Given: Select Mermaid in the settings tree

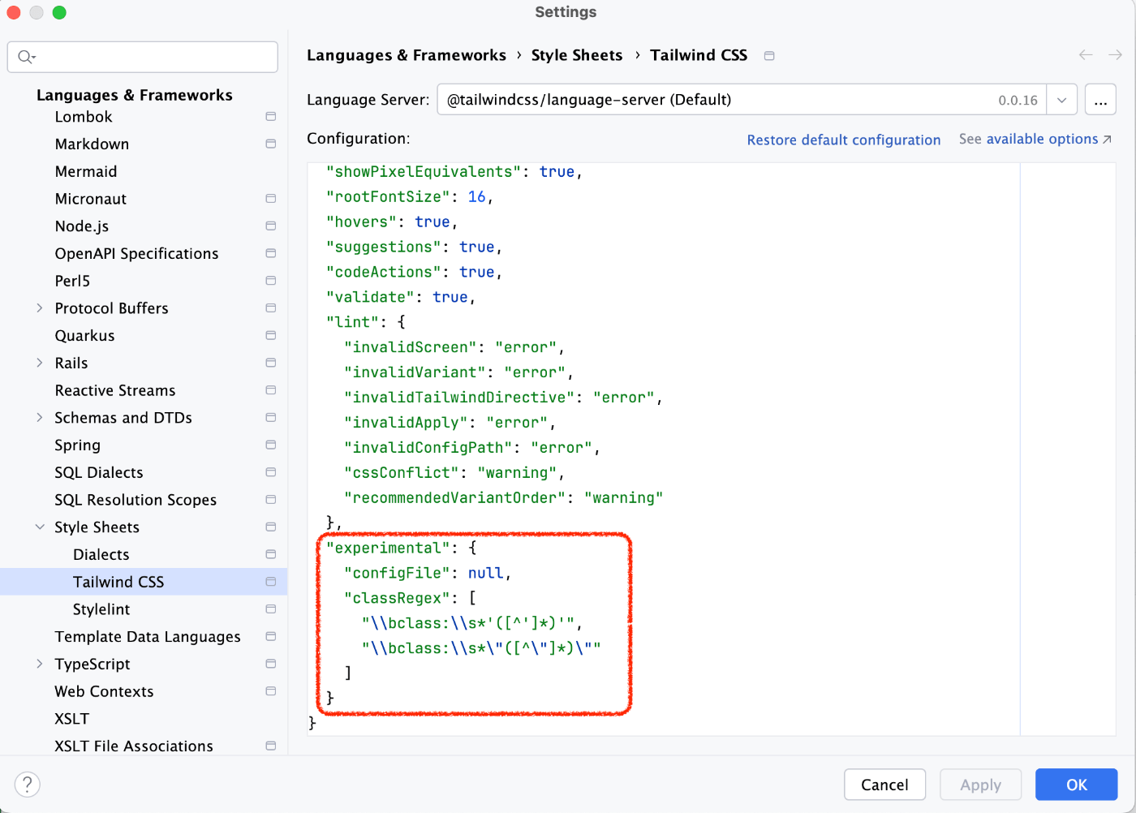Looking at the screenshot, I should 86,171.
